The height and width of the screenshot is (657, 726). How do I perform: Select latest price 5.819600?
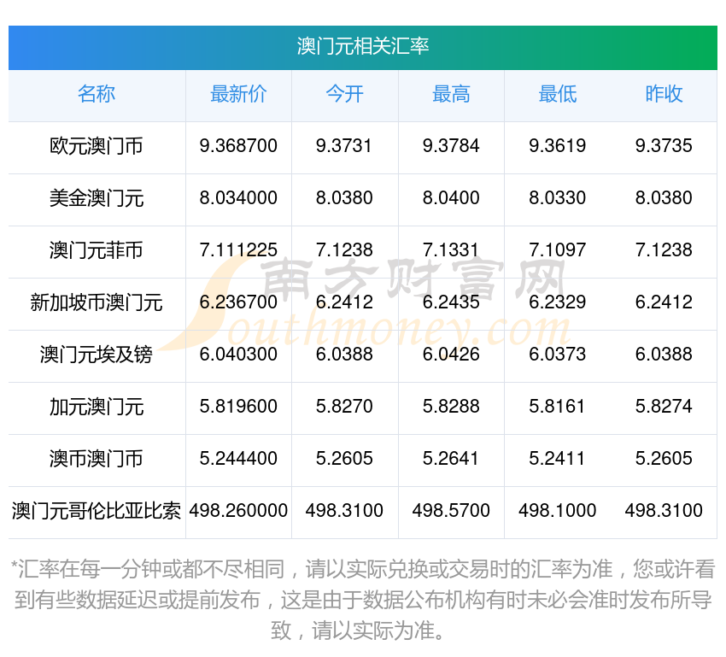pyautogui.click(x=238, y=407)
